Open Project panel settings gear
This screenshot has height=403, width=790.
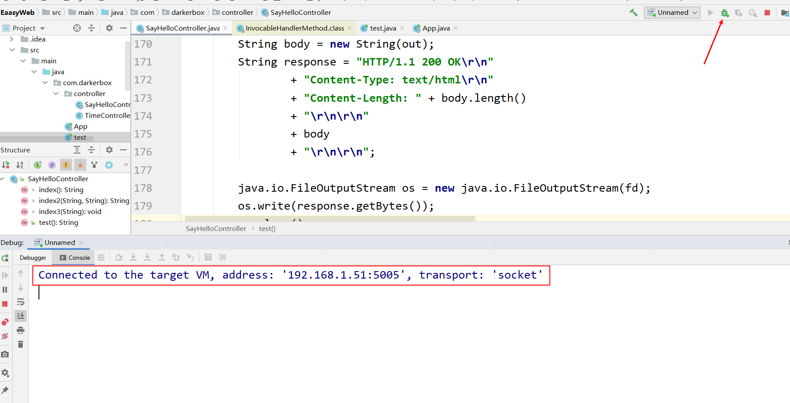pyautogui.click(x=109, y=28)
